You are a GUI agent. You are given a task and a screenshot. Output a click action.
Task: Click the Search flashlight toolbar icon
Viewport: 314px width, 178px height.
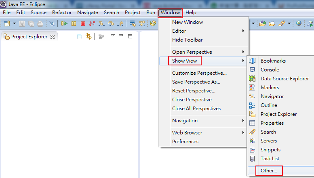pyautogui.click(x=281, y=23)
